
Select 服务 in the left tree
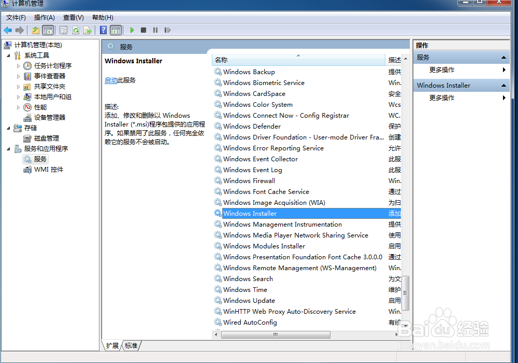[x=40, y=159]
